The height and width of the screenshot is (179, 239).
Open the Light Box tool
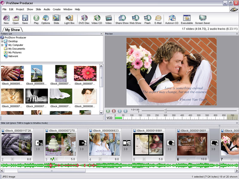(69, 18)
